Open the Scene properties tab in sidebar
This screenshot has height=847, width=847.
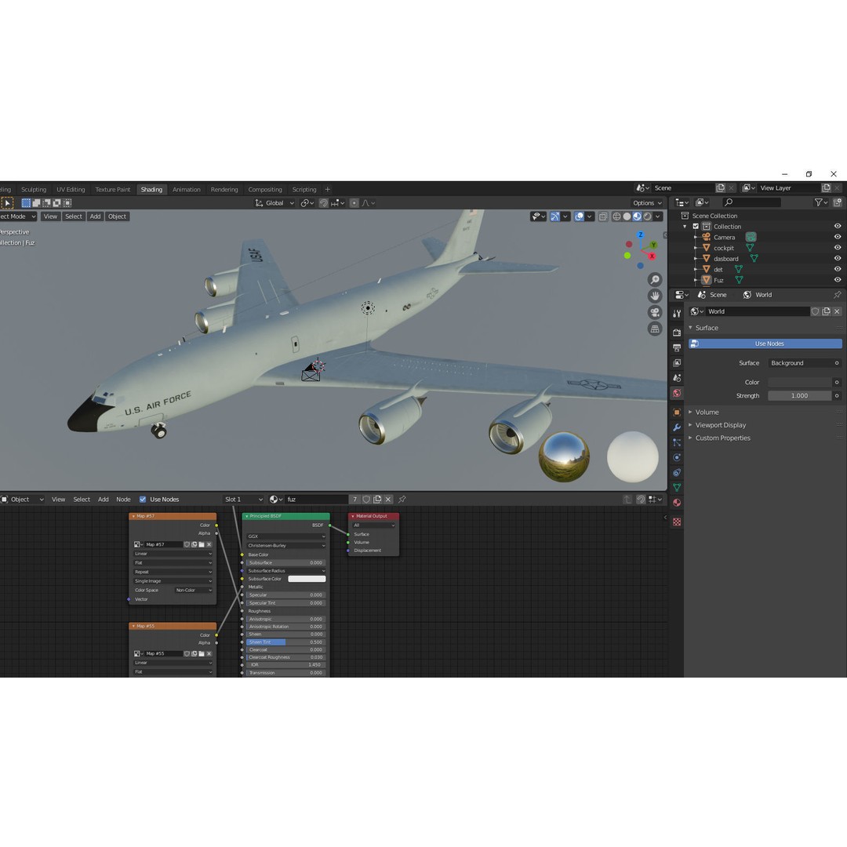click(x=676, y=377)
